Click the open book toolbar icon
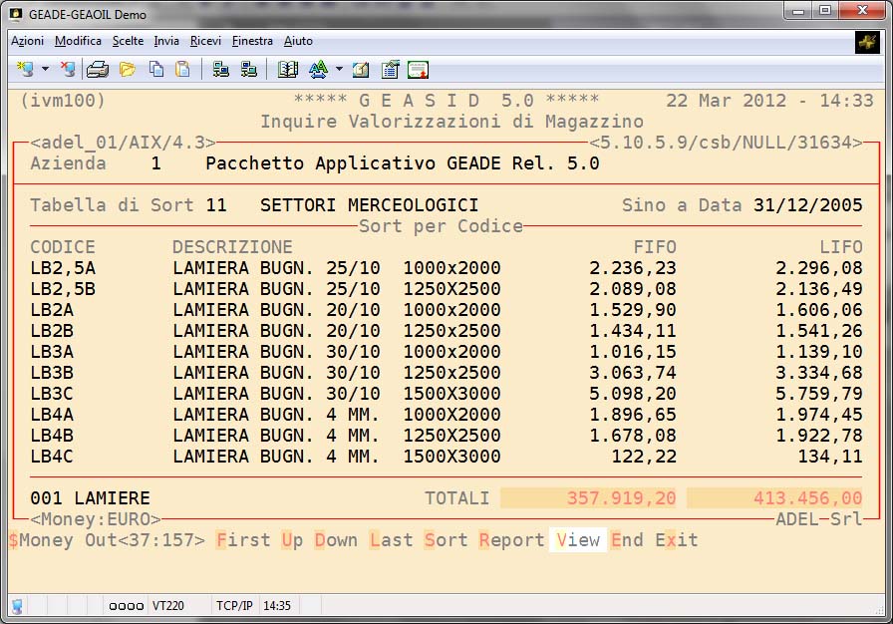The height and width of the screenshot is (624, 893). pyautogui.click(x=288, y=69)
